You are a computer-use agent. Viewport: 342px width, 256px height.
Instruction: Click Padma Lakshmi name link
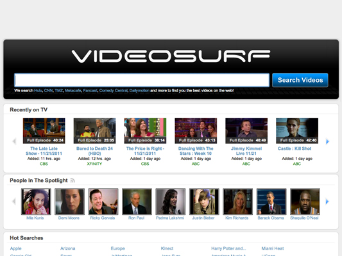[x=170, y=218]
